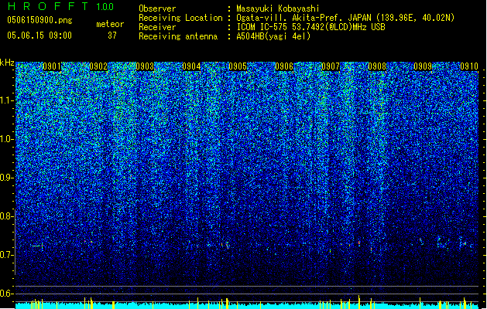The width and height of the screenshot is (487, 309).
Task: Click the Observer label
Action: coord(157,8)
